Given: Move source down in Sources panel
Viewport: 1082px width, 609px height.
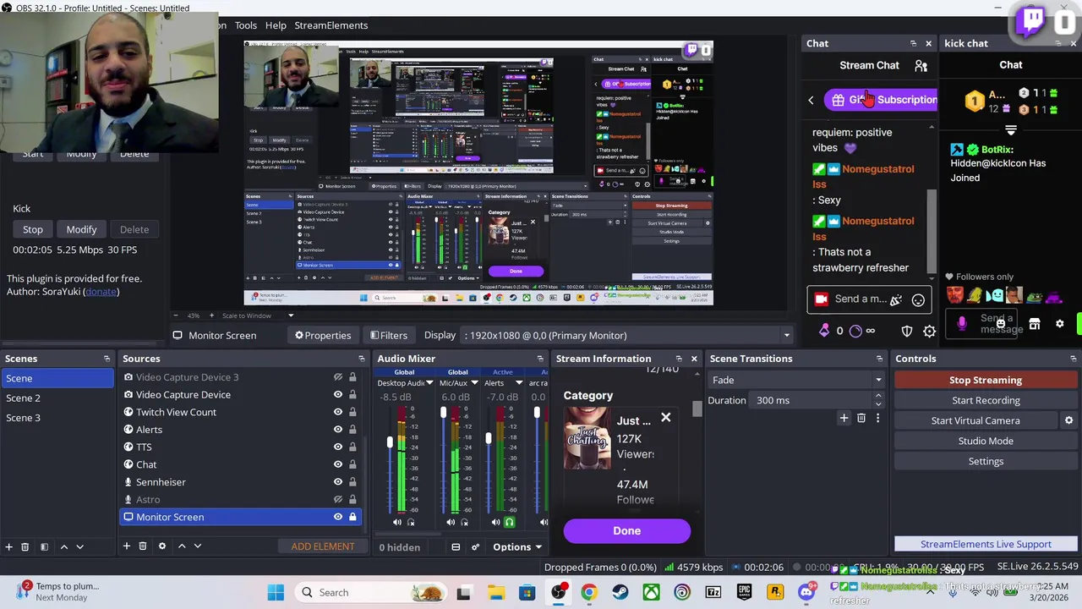Looking at the screenshot, I should point(197,546).
